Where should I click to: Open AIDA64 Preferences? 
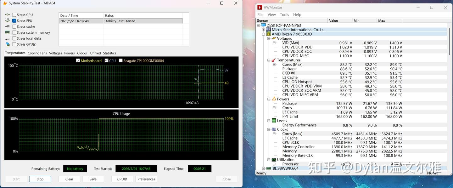tap(146, 179)
